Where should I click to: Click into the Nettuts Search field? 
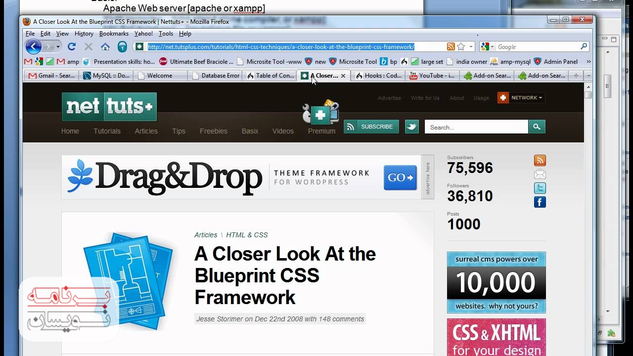coord(476,127)
